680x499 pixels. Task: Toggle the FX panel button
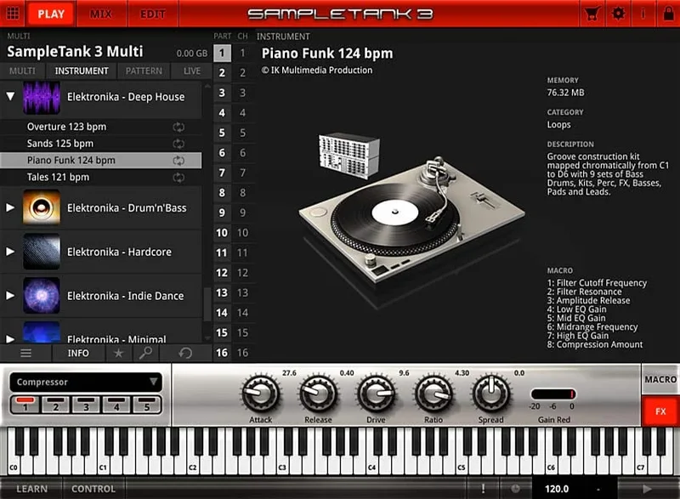click(660, 411)
